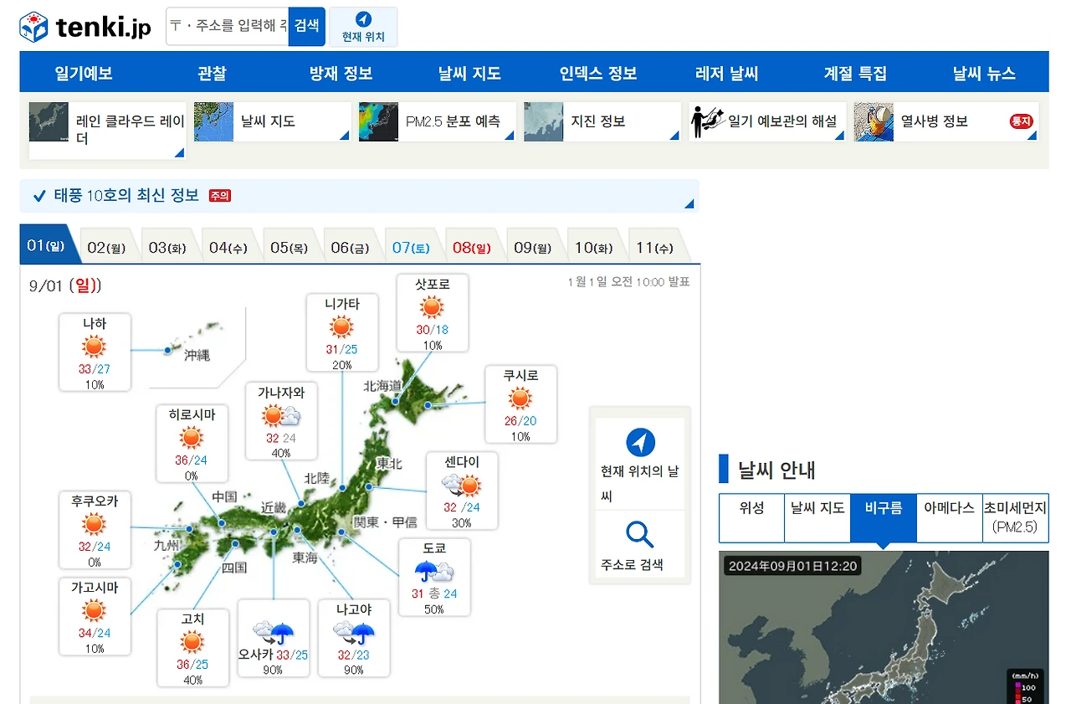This screenshot has height=704, width=1071.
Task: Click the 현재 위치 navigation arrow icon
Action: 363,19
